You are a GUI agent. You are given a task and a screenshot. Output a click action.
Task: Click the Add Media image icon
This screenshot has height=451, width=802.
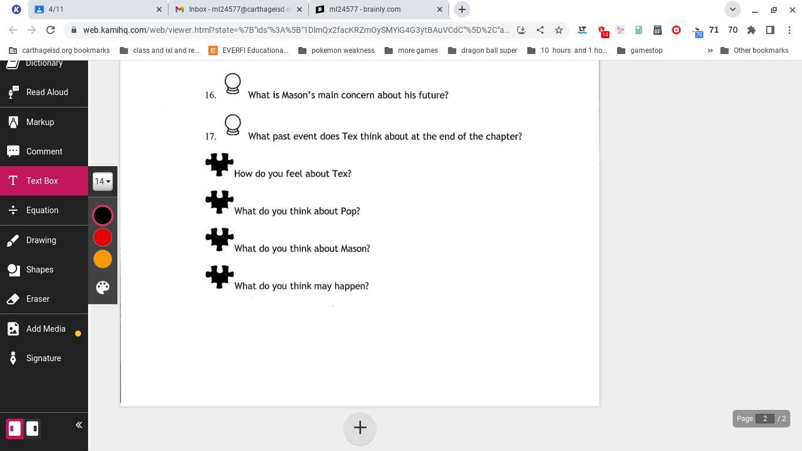(13, 329)
